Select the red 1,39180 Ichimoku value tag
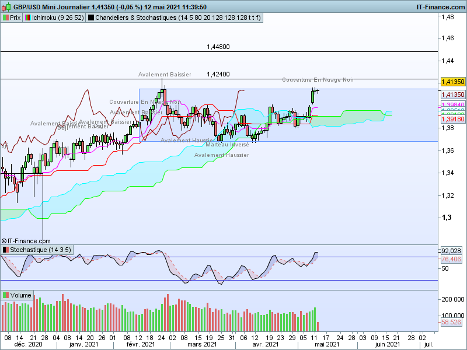The image size is (467, 350). pyautogui.click(x=453, y=119)
